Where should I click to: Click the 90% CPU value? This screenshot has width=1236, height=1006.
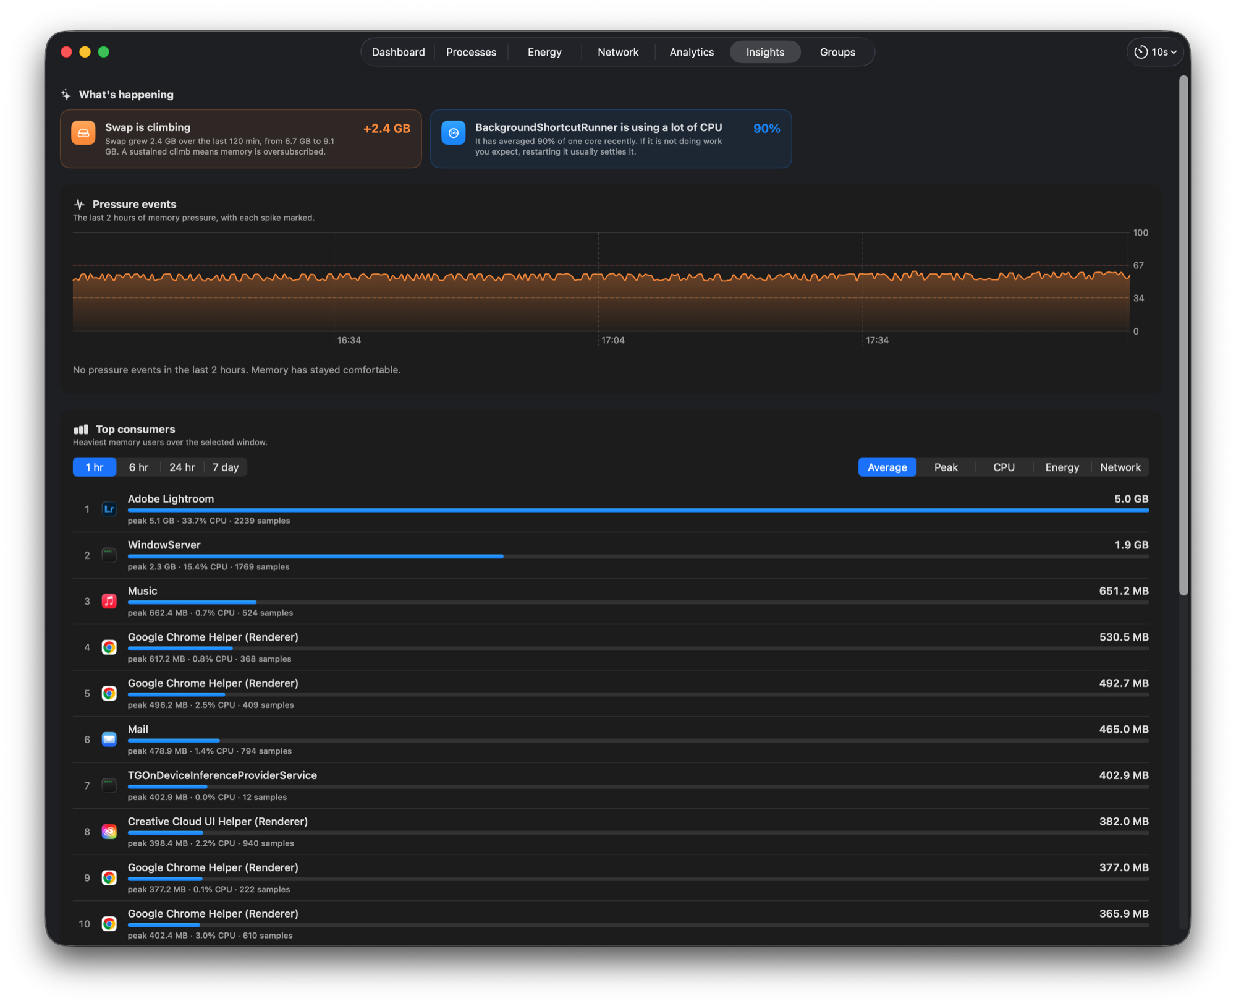(766, 129)
